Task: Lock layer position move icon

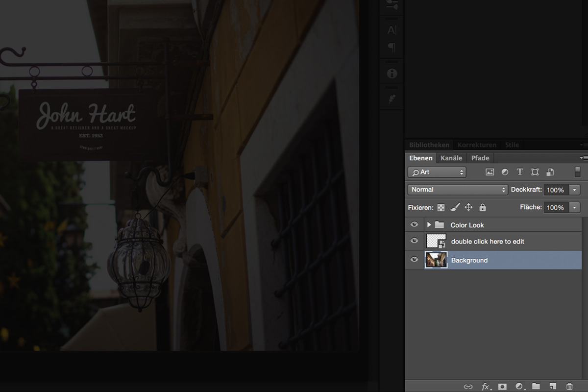Action: (x=468, y=207)
